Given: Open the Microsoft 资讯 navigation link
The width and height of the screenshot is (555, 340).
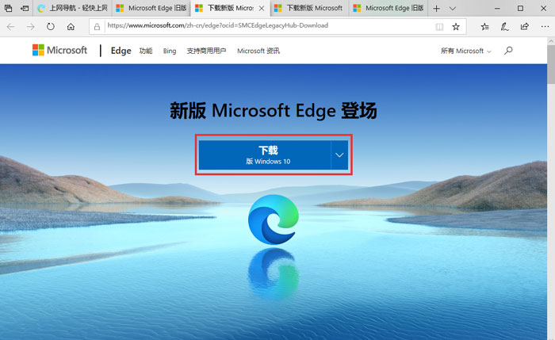Looking at the screenshot, I should [x=258, y=51].
